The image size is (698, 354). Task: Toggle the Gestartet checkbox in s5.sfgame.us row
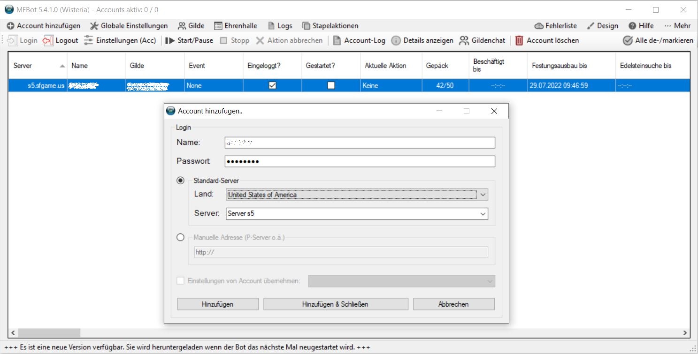pos(331,85)
